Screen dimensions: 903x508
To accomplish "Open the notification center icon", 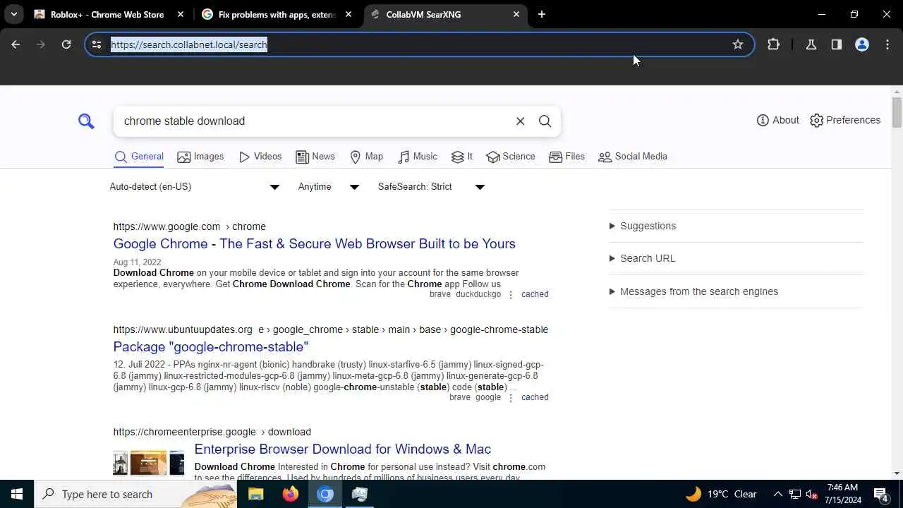I will (880, 494).
